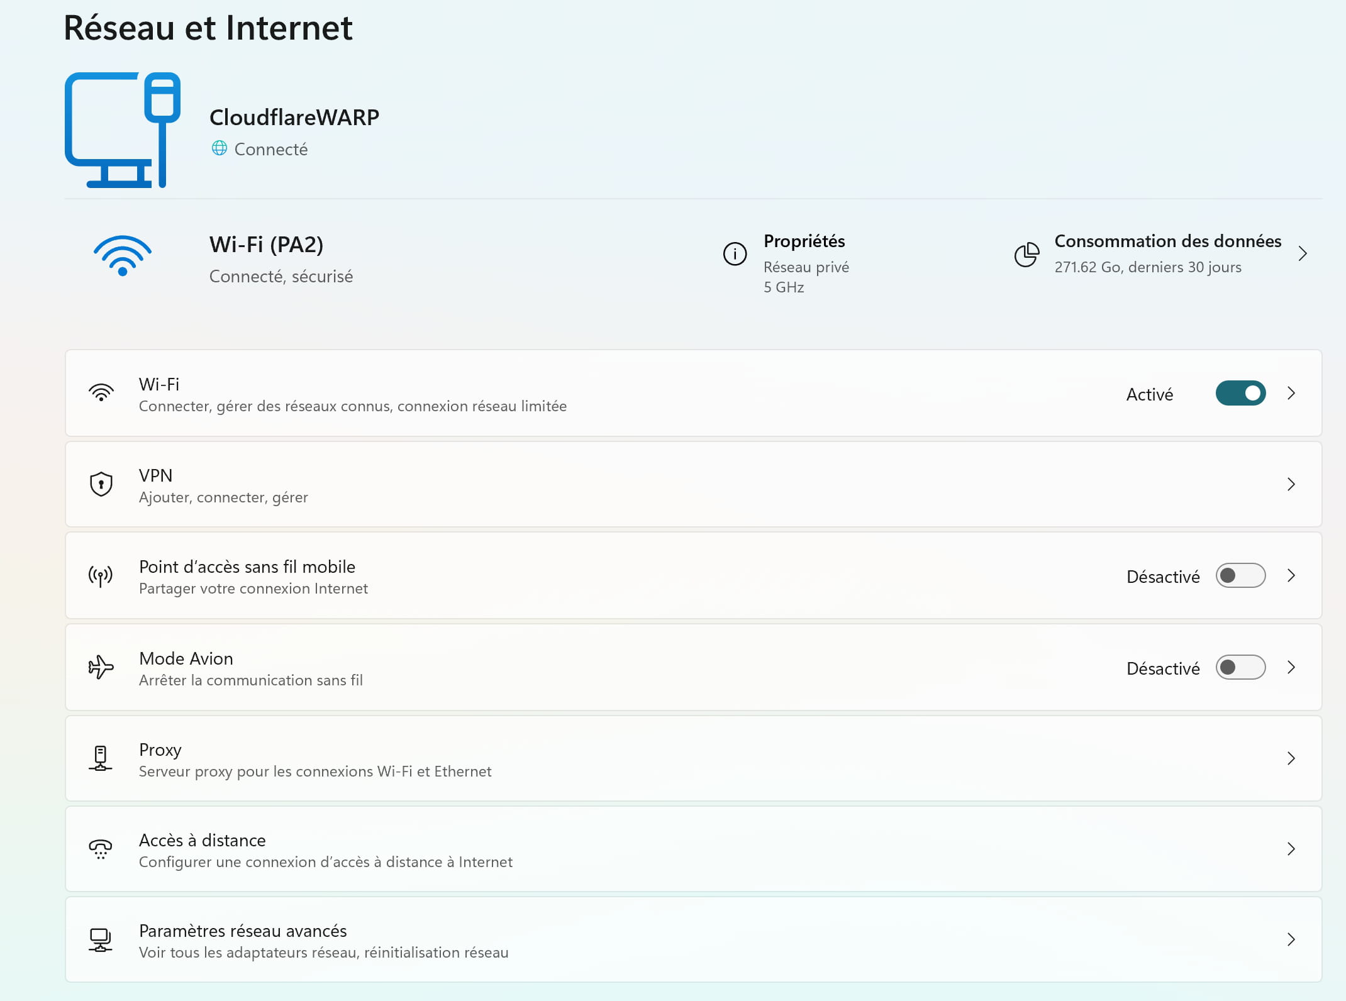Click the 'Réseau privé' text
The image size is (1346, 1001).
pos(806,267)
